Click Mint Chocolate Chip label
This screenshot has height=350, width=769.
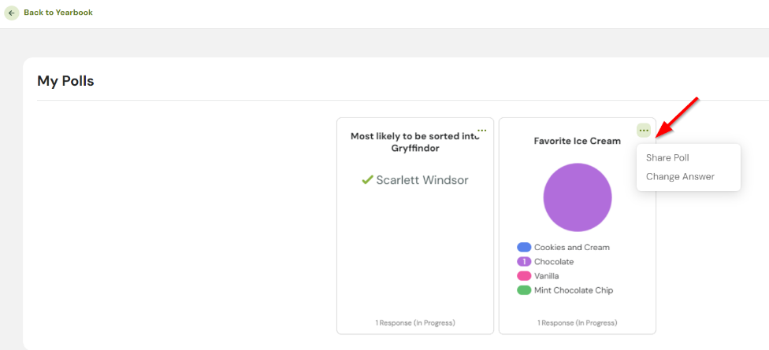(573, 290)
